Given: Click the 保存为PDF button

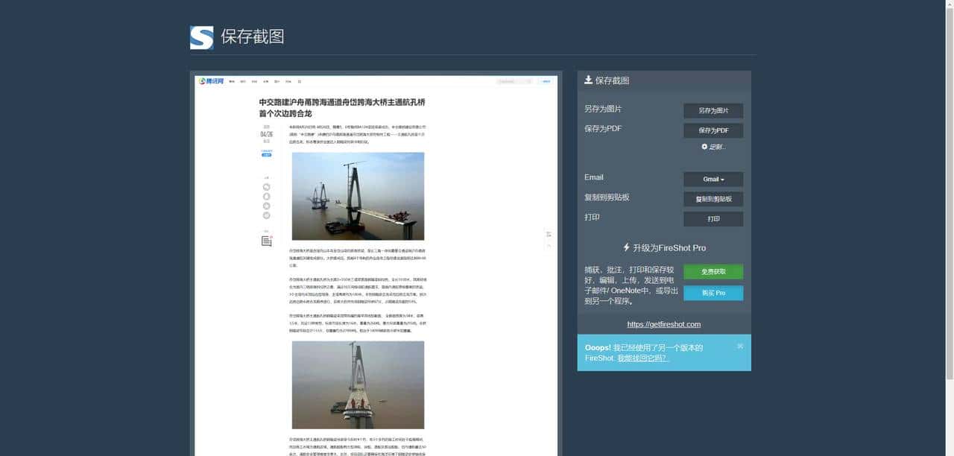Looking at the screenshot, I should [x=713, y=130].
